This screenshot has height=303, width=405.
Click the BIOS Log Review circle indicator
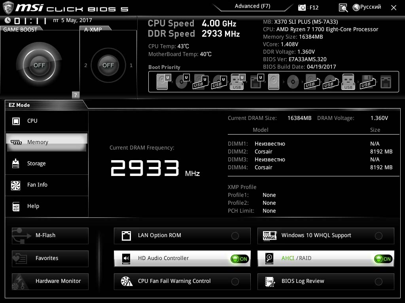pyautogui.click(x=379, y=282)
